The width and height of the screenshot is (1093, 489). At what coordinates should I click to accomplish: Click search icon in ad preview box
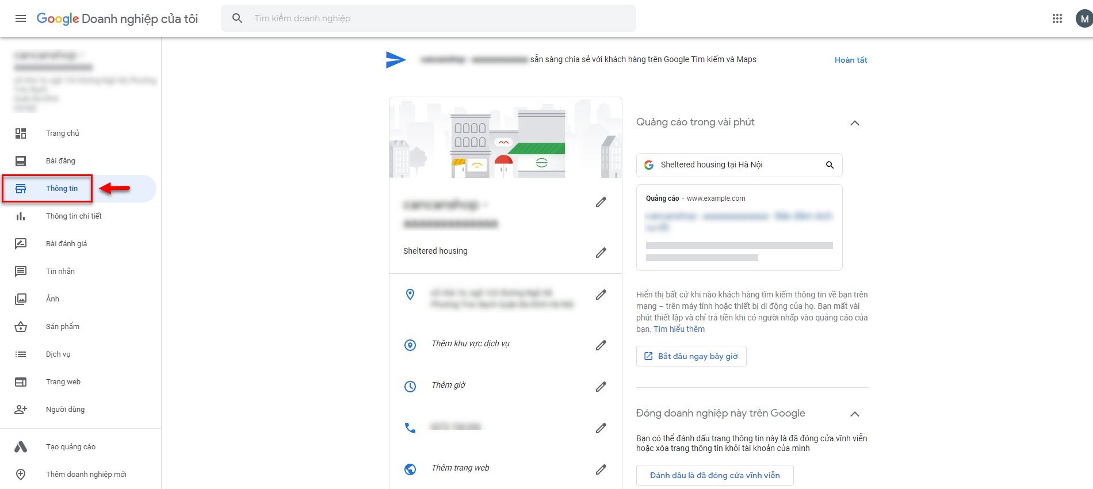[x=830, y=165]
